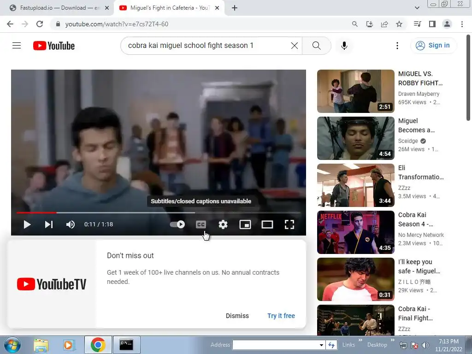472x354 pixels.
Task: Install app from the address bar
Action: [x=370, y=24]
